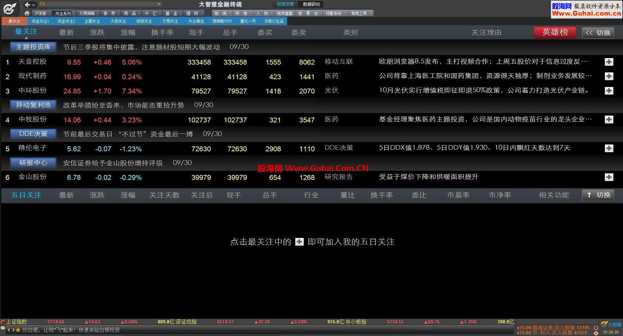This screenshot has height=336, width=623.
Task: Select the 最关注 sub-tab
Action: click(14, 21)
